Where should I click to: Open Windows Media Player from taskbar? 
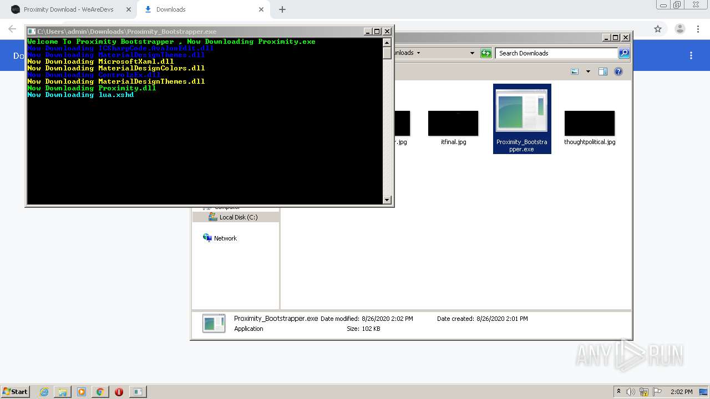pyautogui.click(x=82, y=392)
